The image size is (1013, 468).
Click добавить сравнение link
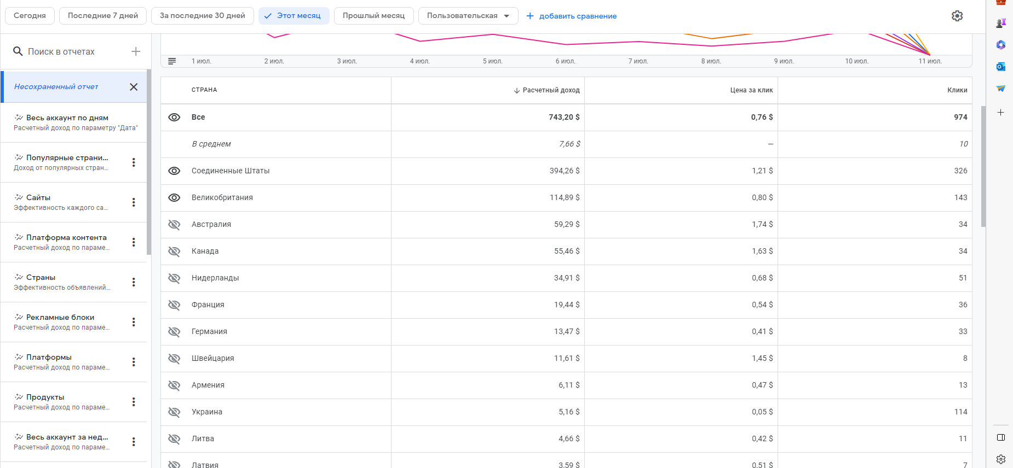pyautogui.click(x=572, y=16)
